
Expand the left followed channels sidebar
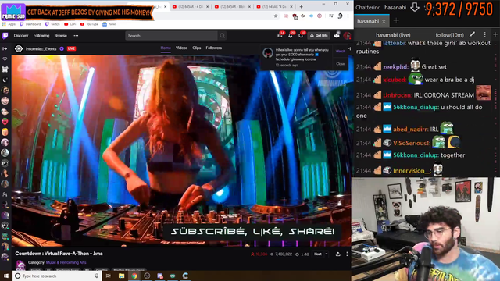tap(5, 48)
